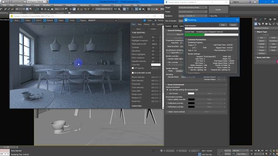Select Helpers category in Create panel
The width and height of the screenshot is (278, 156).
click(x=270, y=24)
